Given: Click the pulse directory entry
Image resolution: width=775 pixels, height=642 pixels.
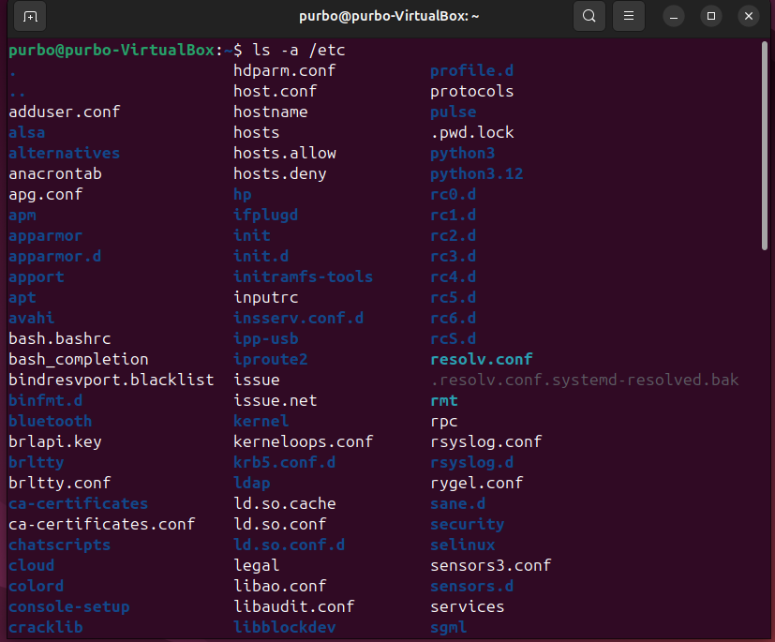Looking at the screenshot, I should [x=454, y=112].
